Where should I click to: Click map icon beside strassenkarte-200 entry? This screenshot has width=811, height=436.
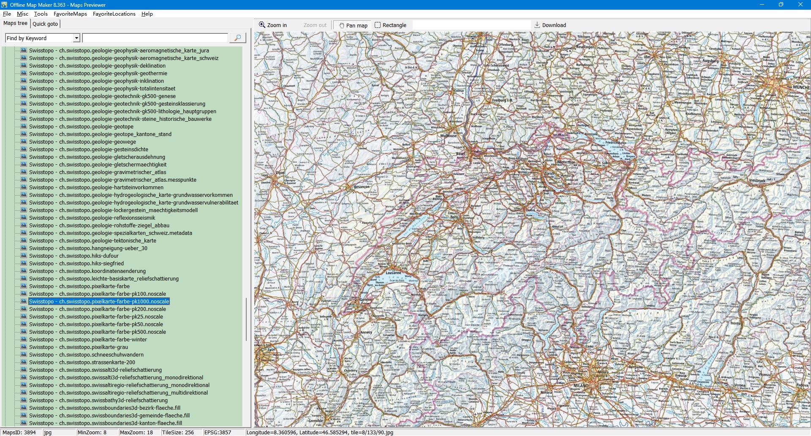[24, 362]
